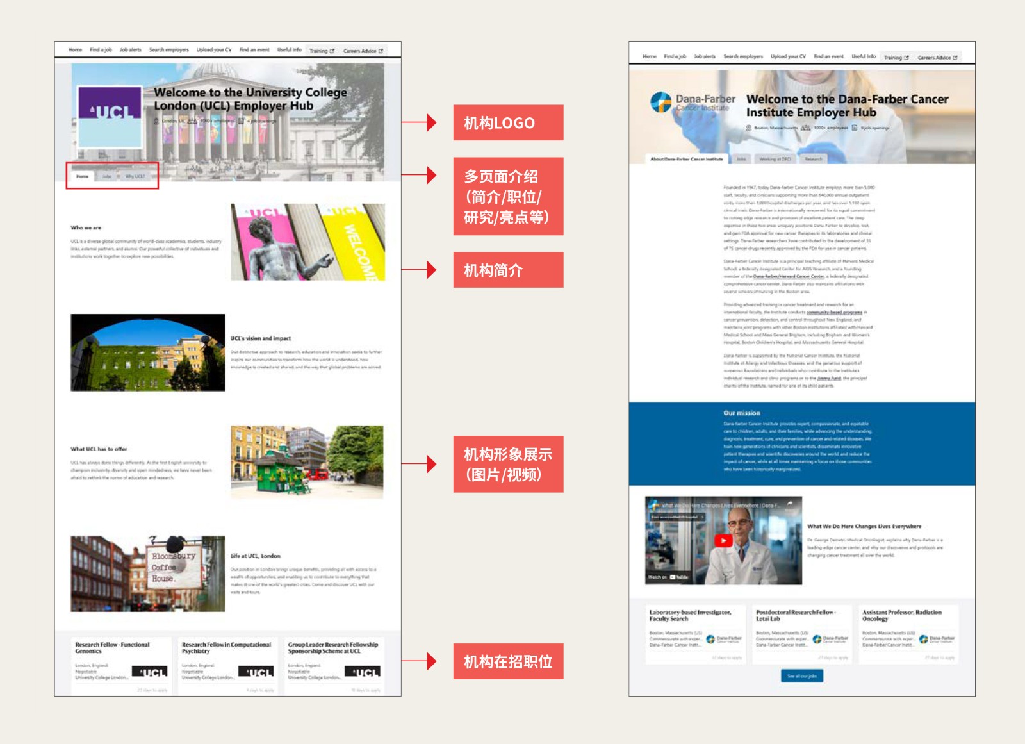Open the Research Fellow - Functional Genomics job

[x=112, y=647]
